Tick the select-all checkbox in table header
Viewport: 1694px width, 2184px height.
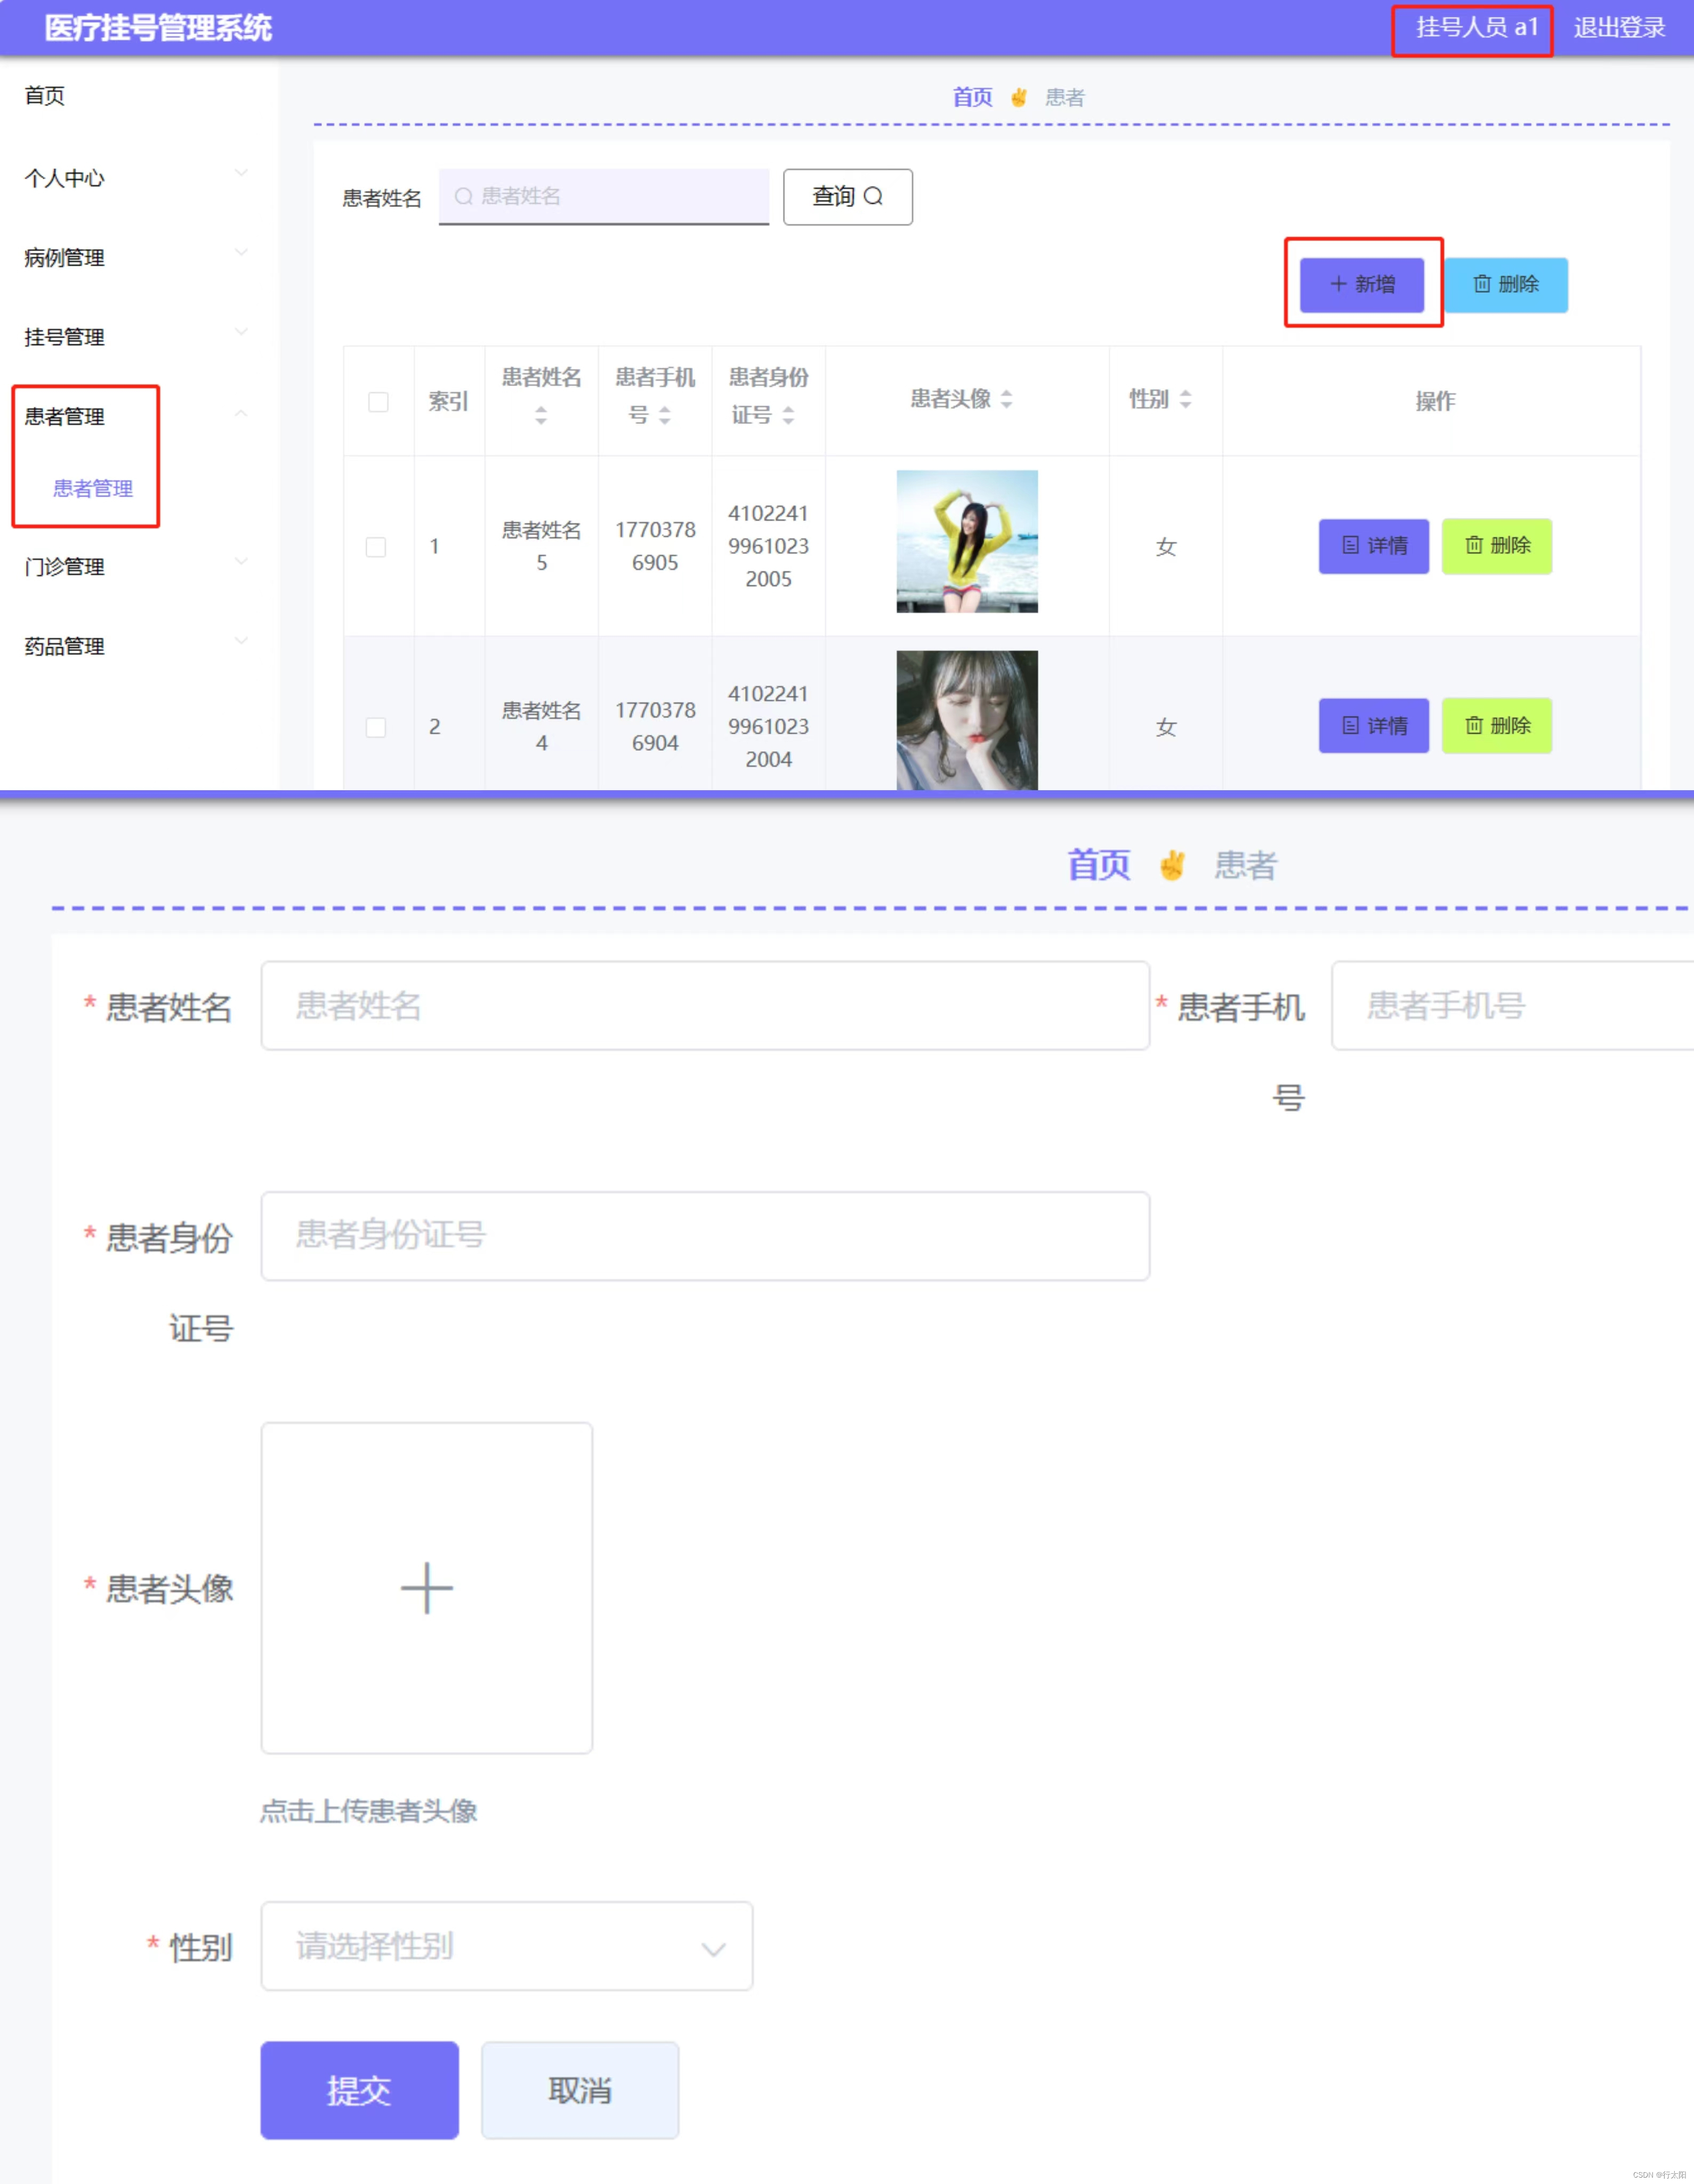point(378,402)
